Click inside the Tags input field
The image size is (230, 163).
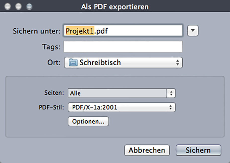[123, 47]
